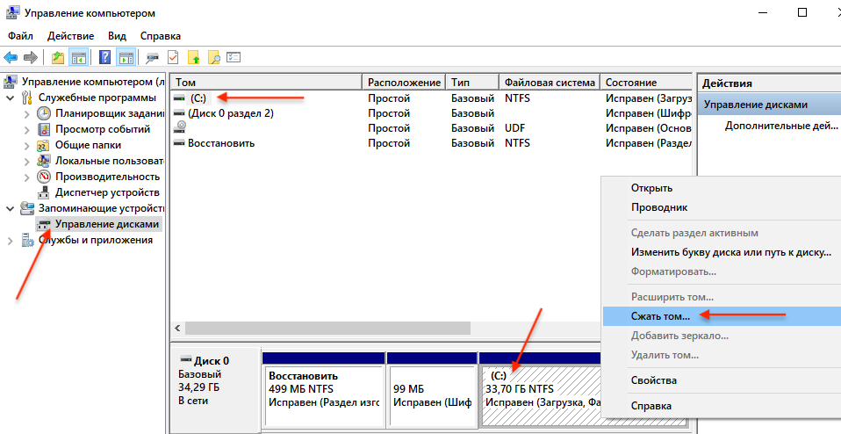Expand the Локальные пользователи node
The image size is (841, 434).
click(x=27, y=161)
